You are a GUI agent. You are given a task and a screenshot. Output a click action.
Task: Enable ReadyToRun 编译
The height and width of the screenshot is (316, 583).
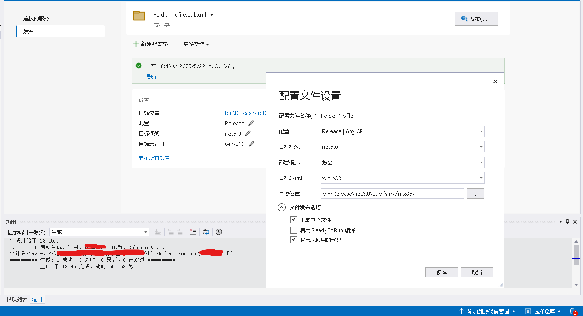[293, 230]
